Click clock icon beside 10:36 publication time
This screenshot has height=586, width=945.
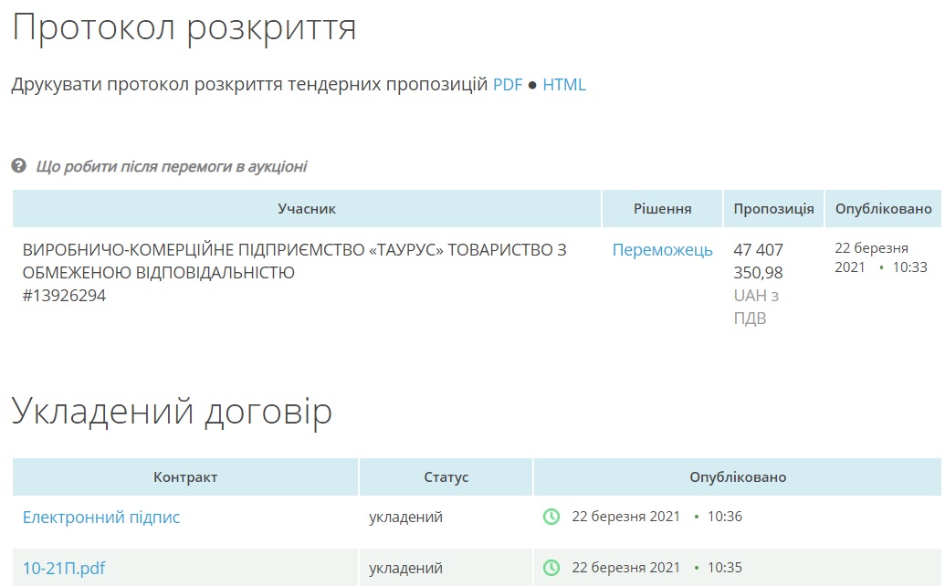[551, 517]
